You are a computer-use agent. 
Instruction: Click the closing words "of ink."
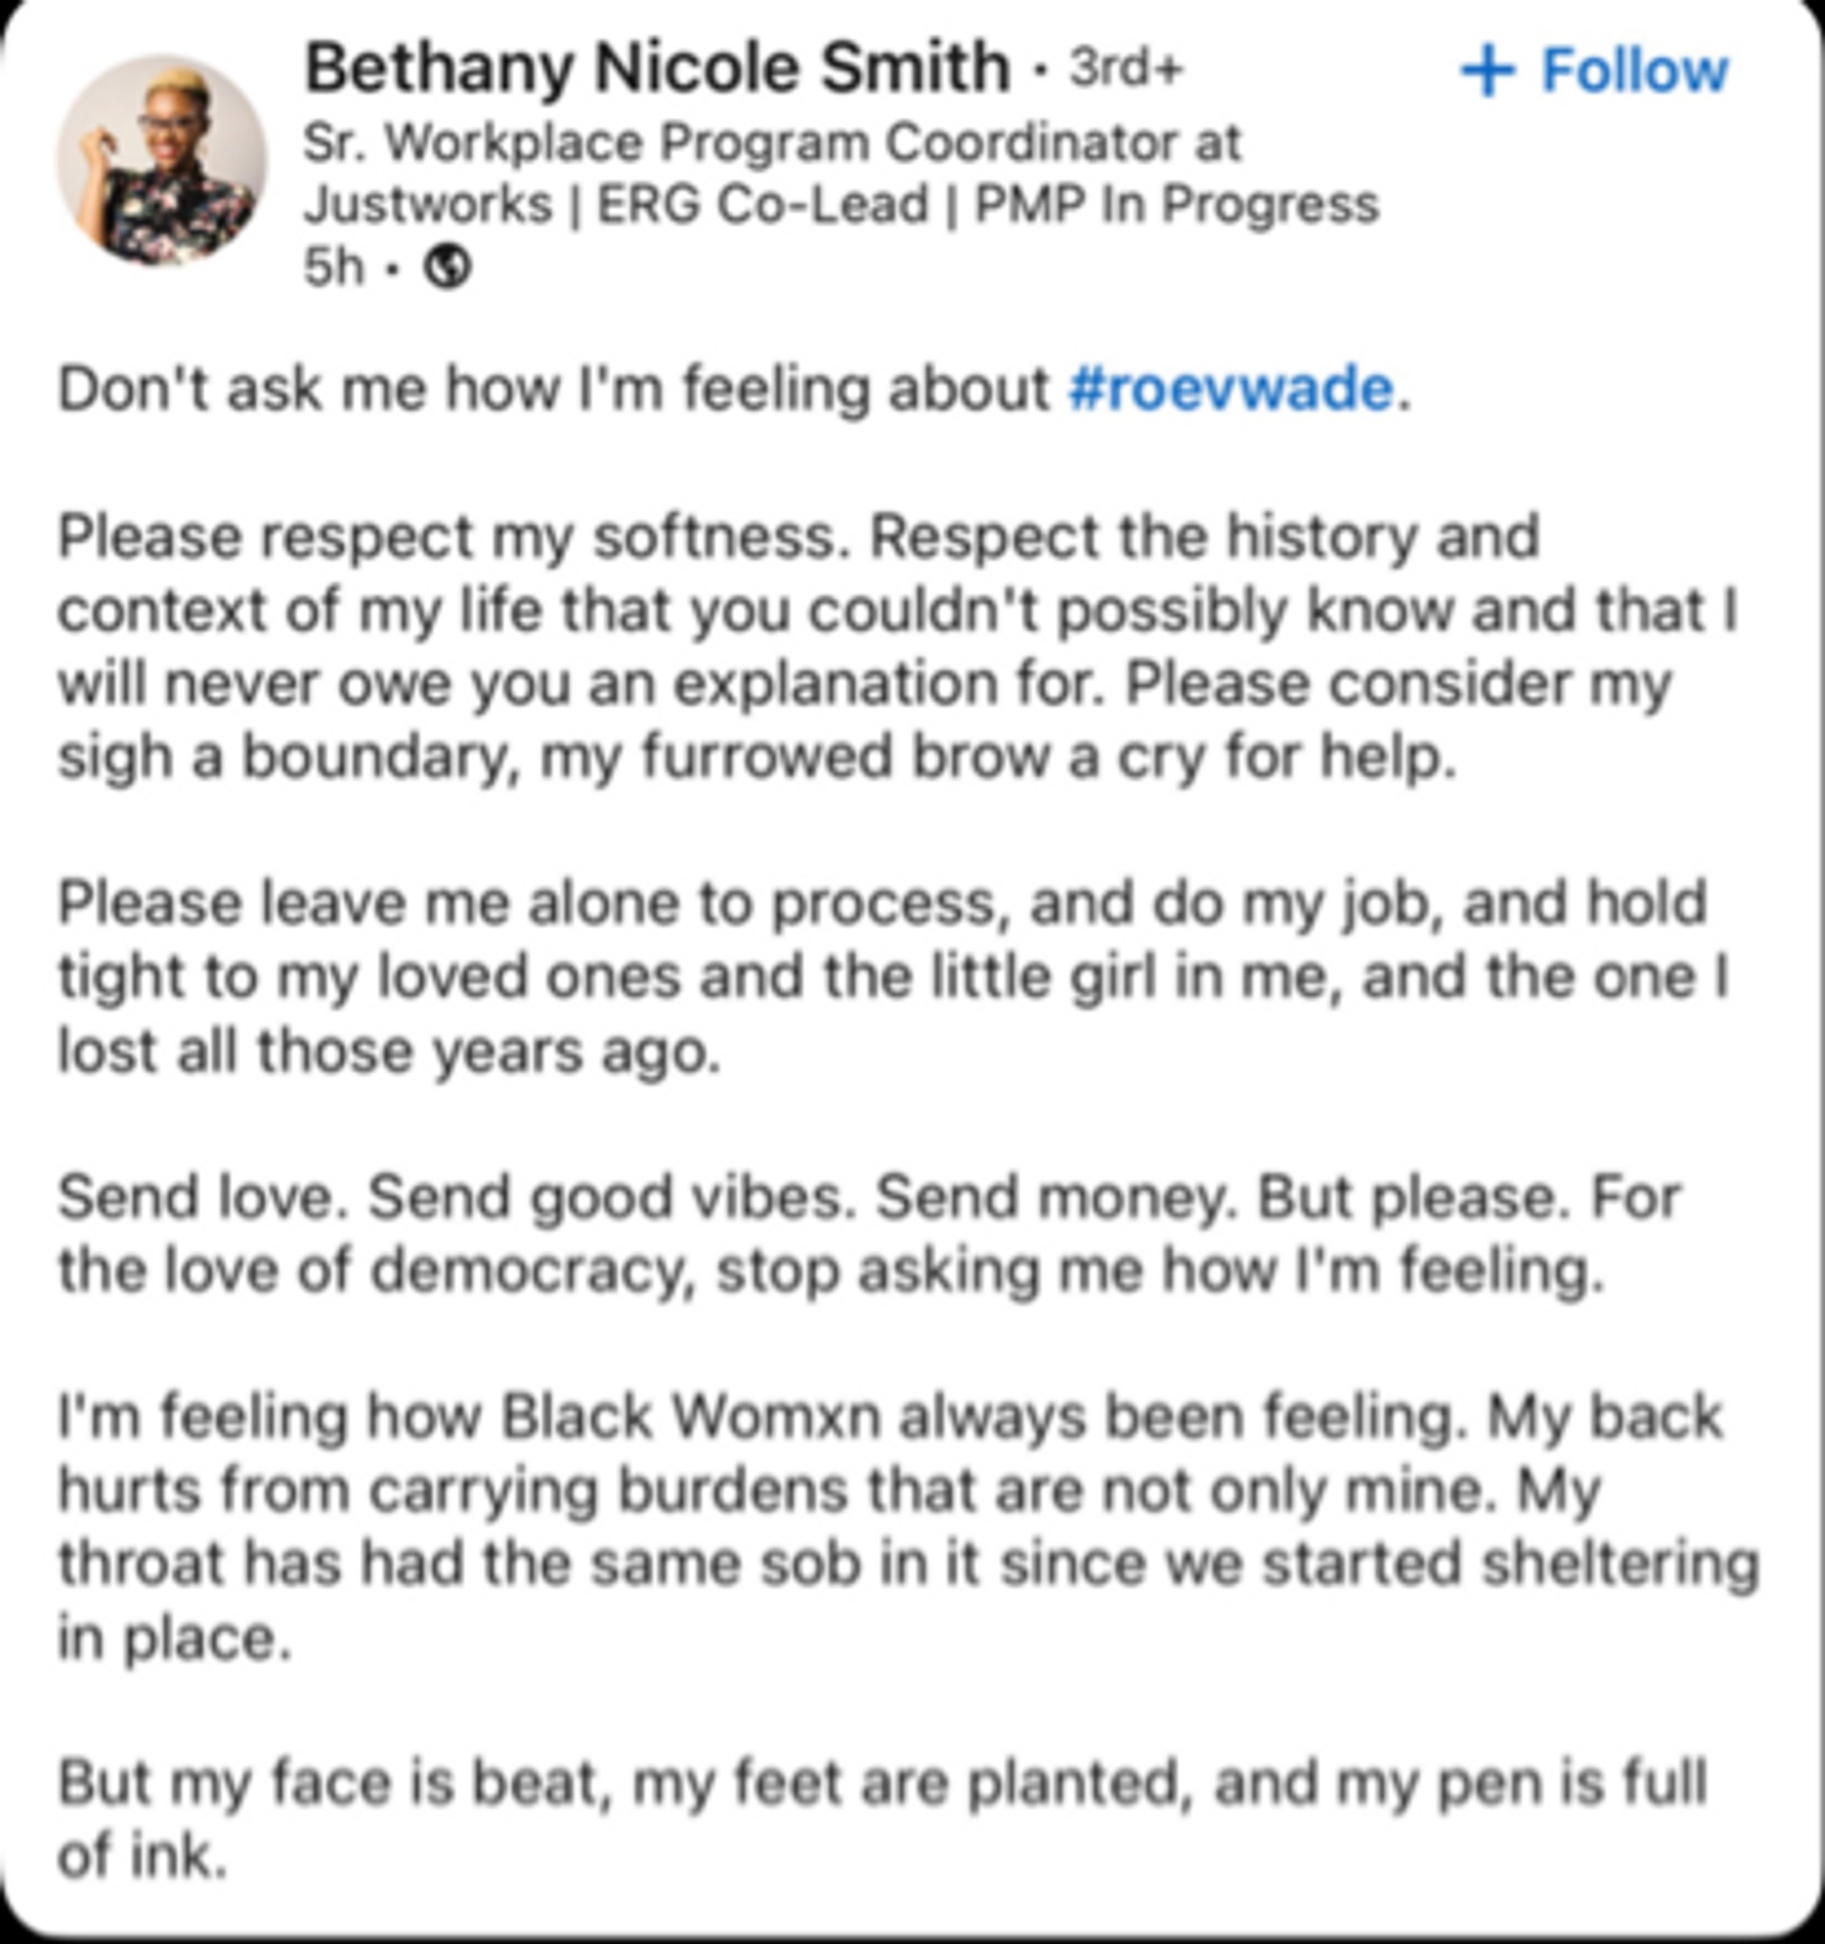(x=142, y=1855)
